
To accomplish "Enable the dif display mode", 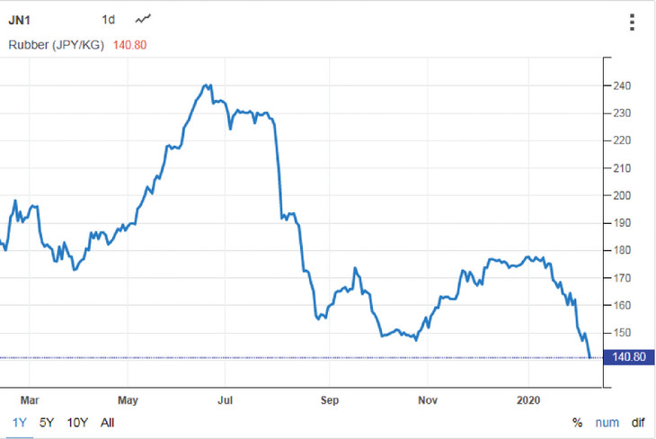I will (637, 422).
